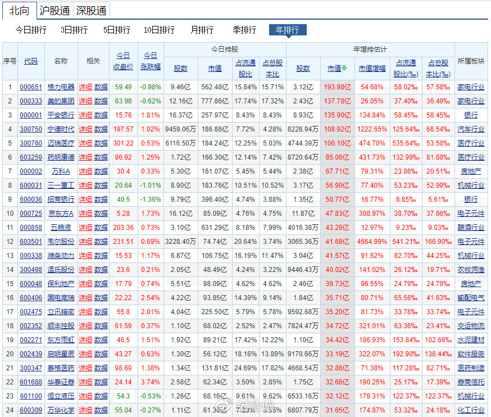This screenshot has height=417, width=491.
Task: Click the 数据 link for 五粮液
Action: [101, 228]
